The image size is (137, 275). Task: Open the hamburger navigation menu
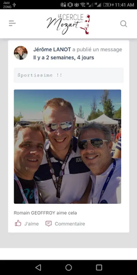point(12,23)
